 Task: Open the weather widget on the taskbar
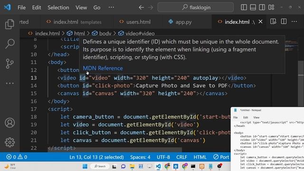[x=10, y=166]
